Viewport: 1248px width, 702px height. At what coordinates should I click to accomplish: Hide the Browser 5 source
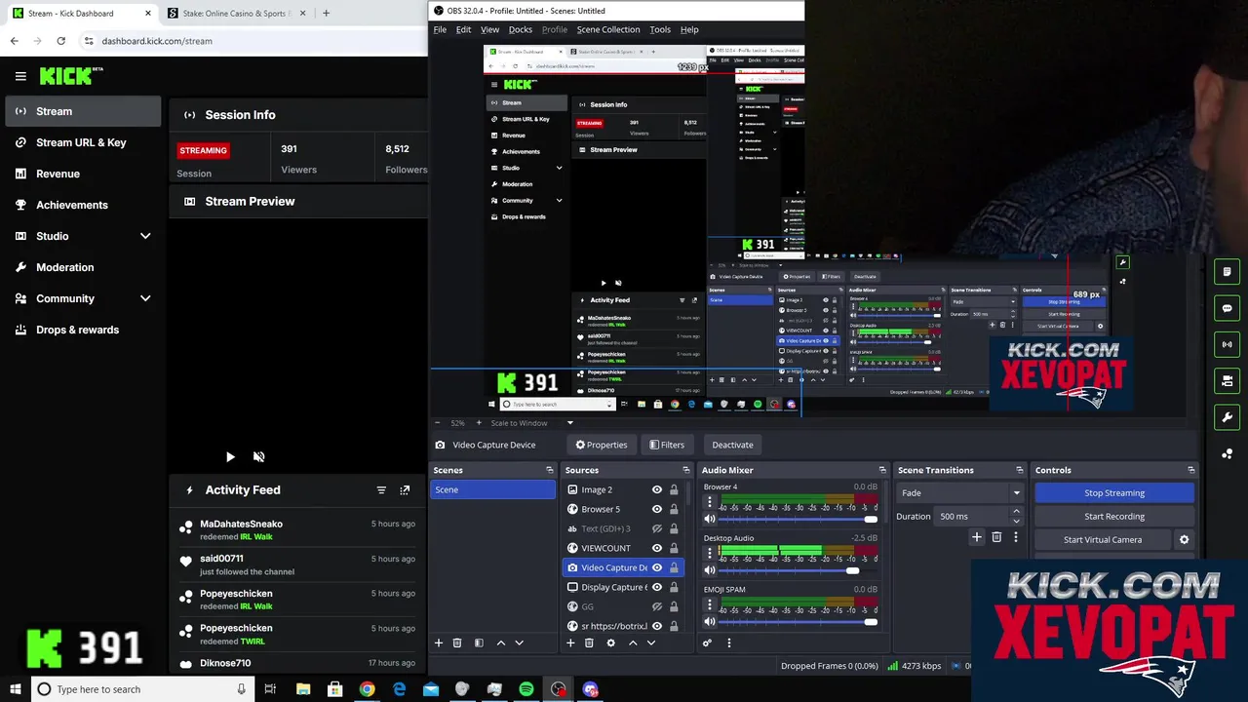pos(657,509)
